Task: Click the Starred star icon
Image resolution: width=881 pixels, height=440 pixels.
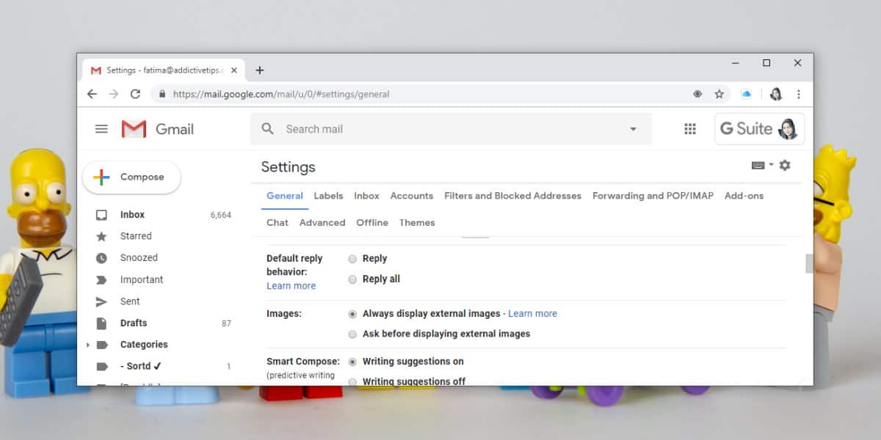Action: 102,236
